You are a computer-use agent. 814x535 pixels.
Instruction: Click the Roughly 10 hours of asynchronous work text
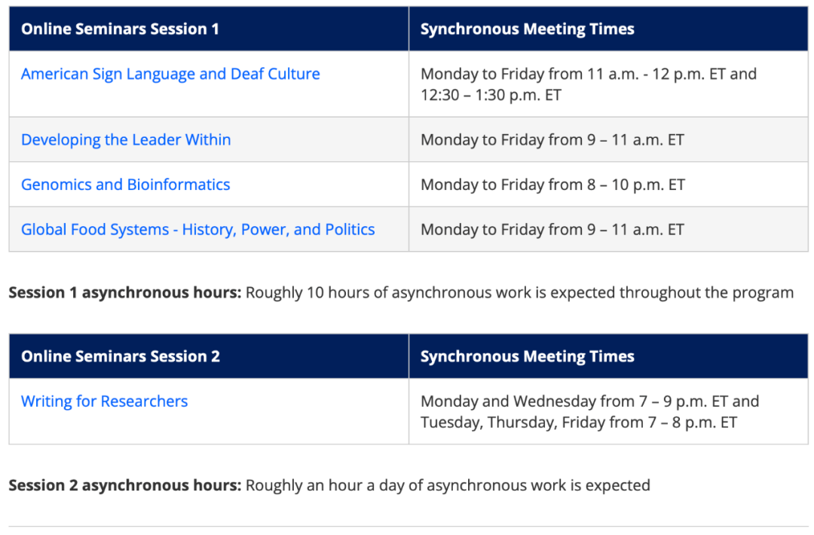point(519,293)
